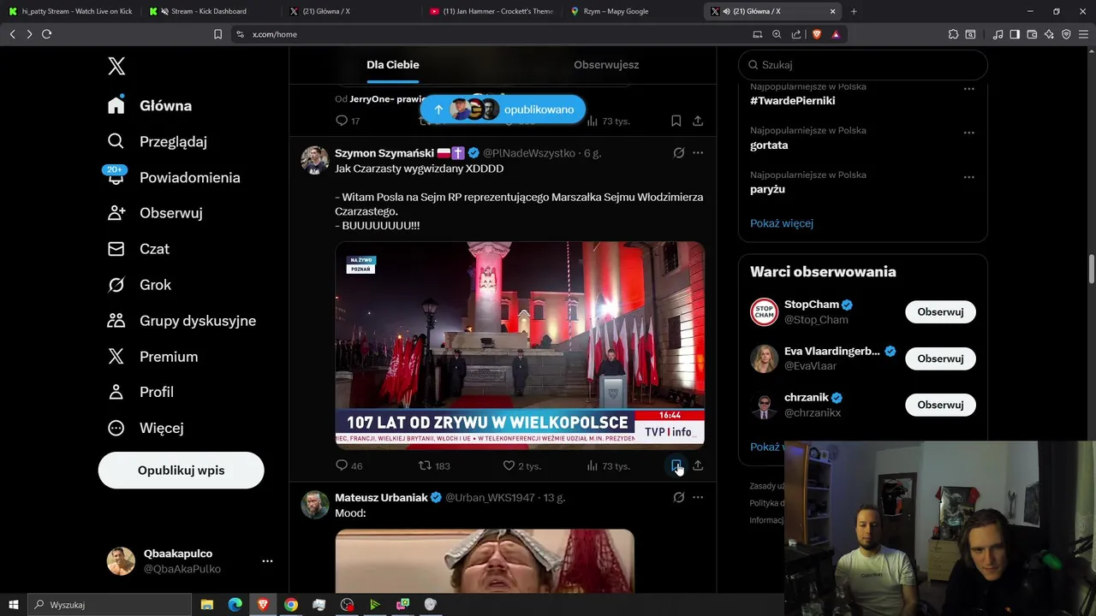1096x616 pixels.
Task: Open Szymon Szymański's profile avatar
Action: pos(314,160)
